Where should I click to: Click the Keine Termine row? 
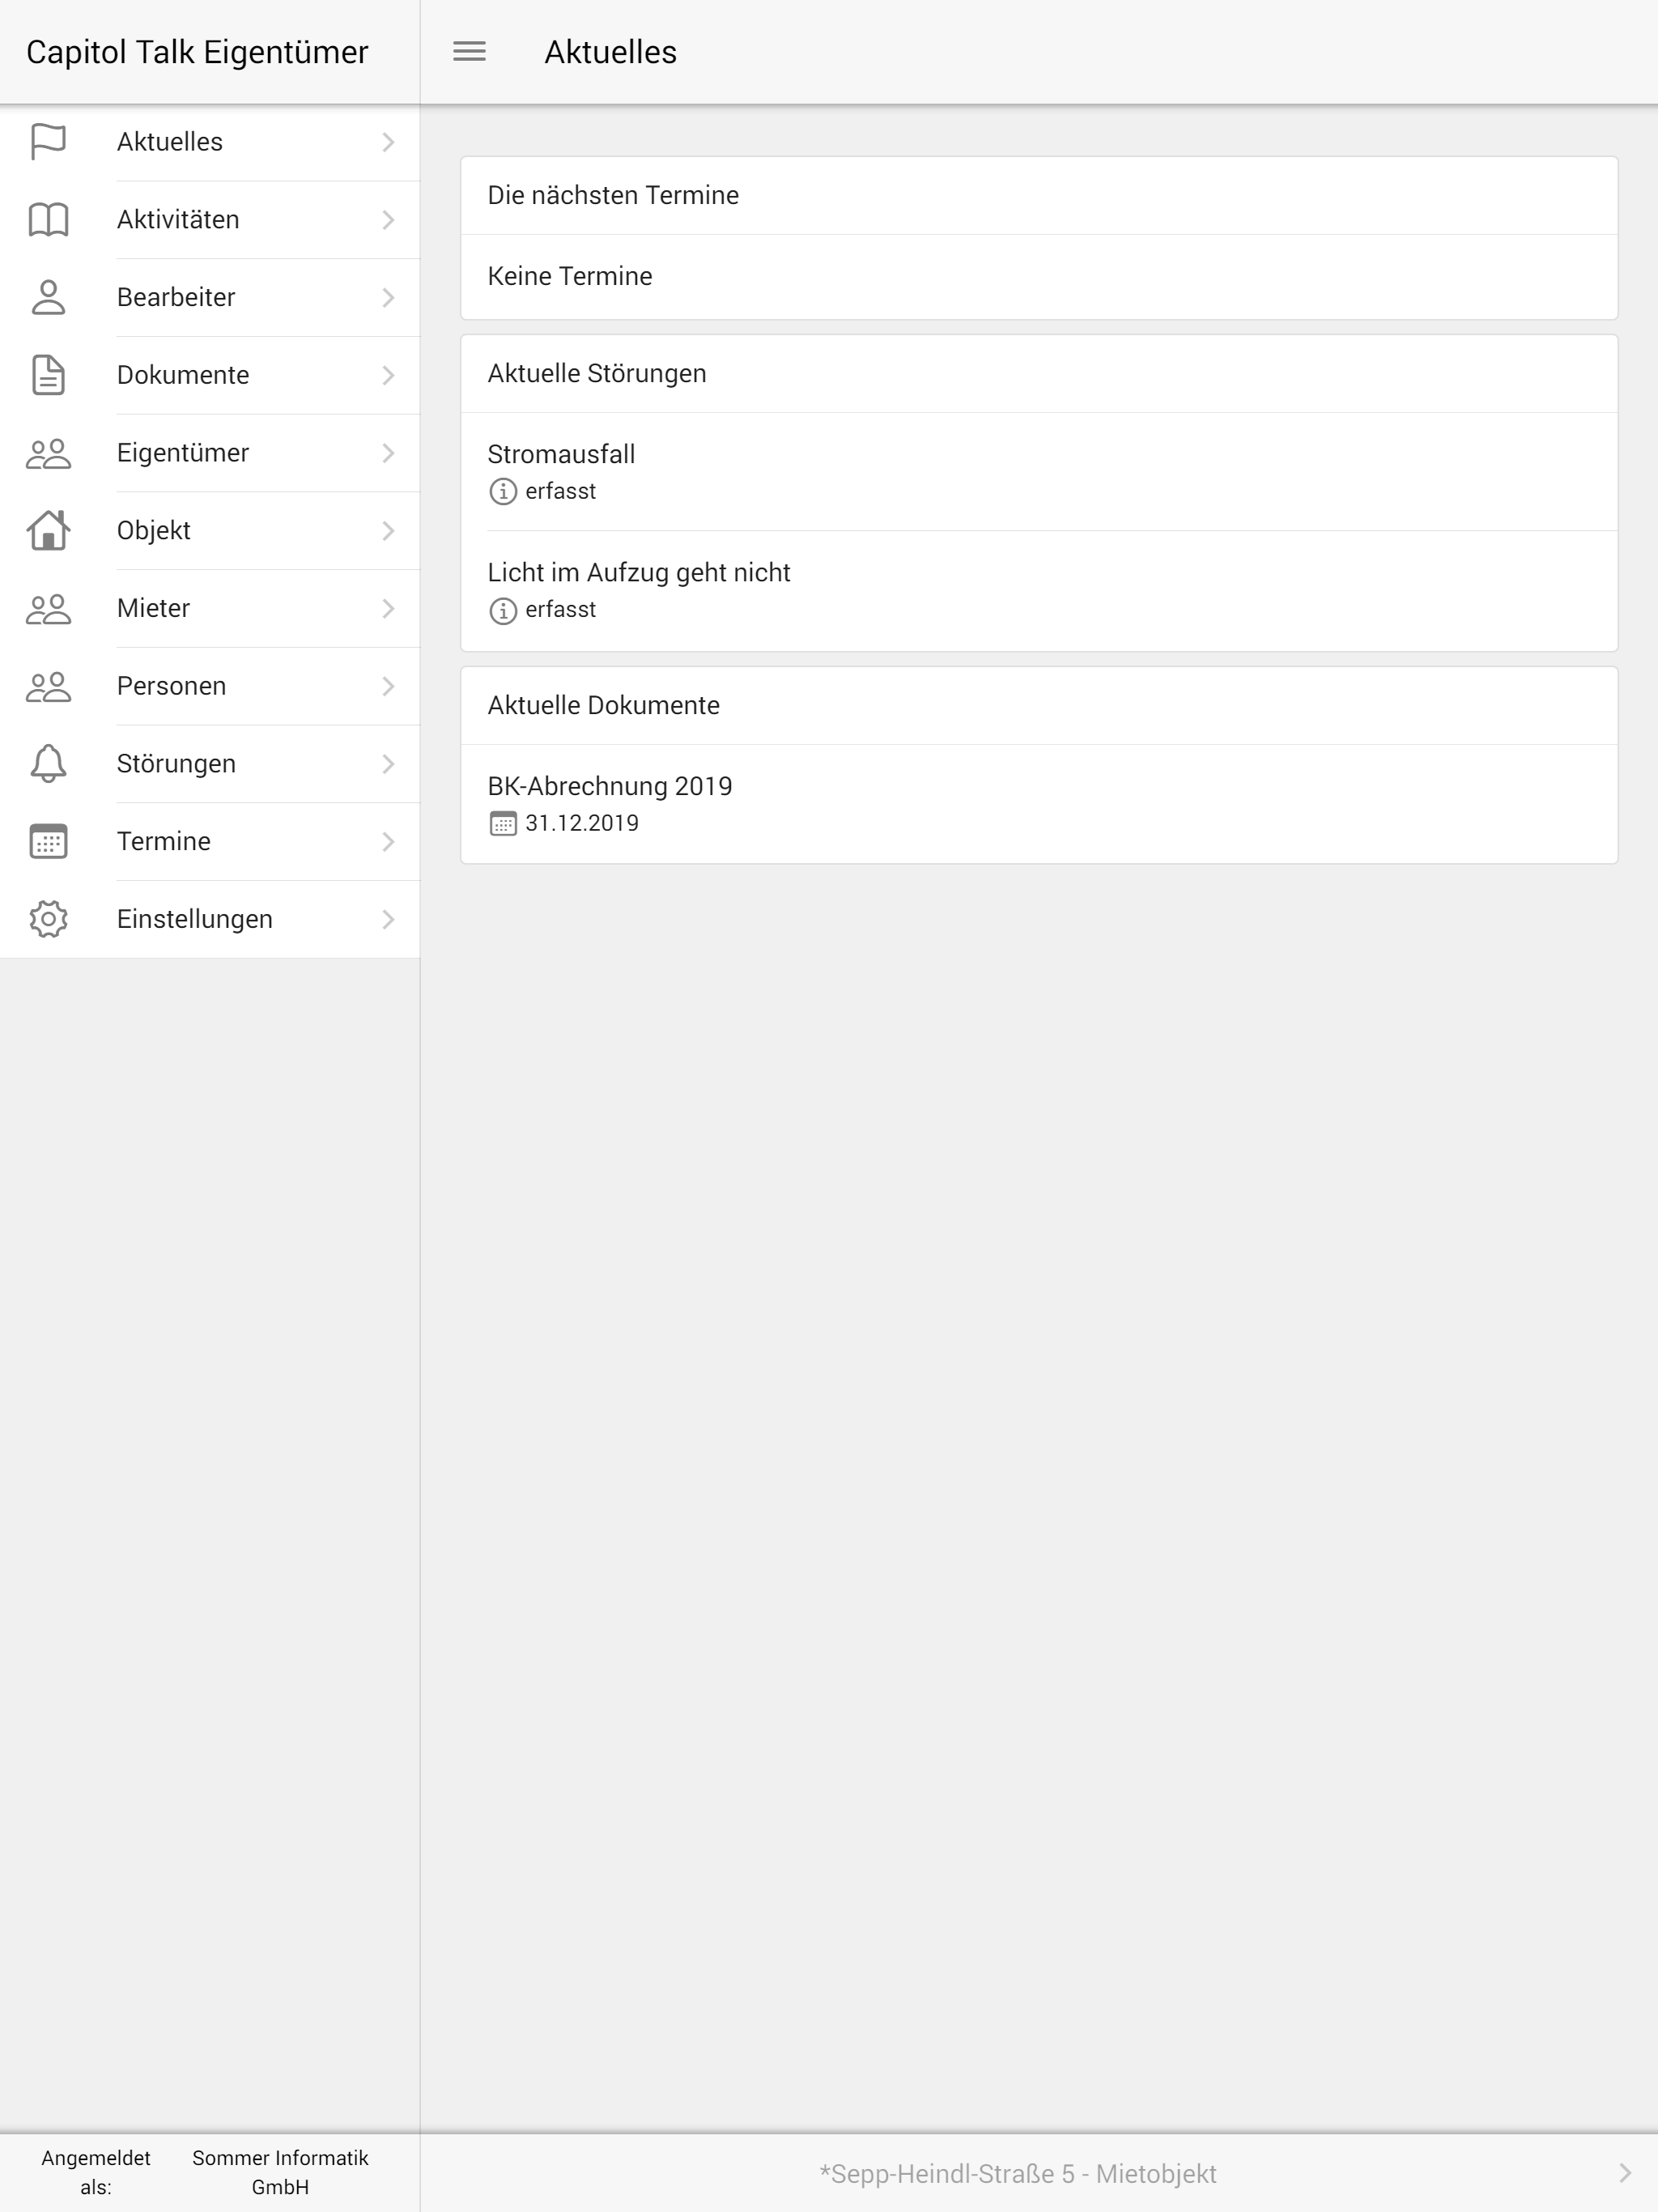[x=1039, y=277]
